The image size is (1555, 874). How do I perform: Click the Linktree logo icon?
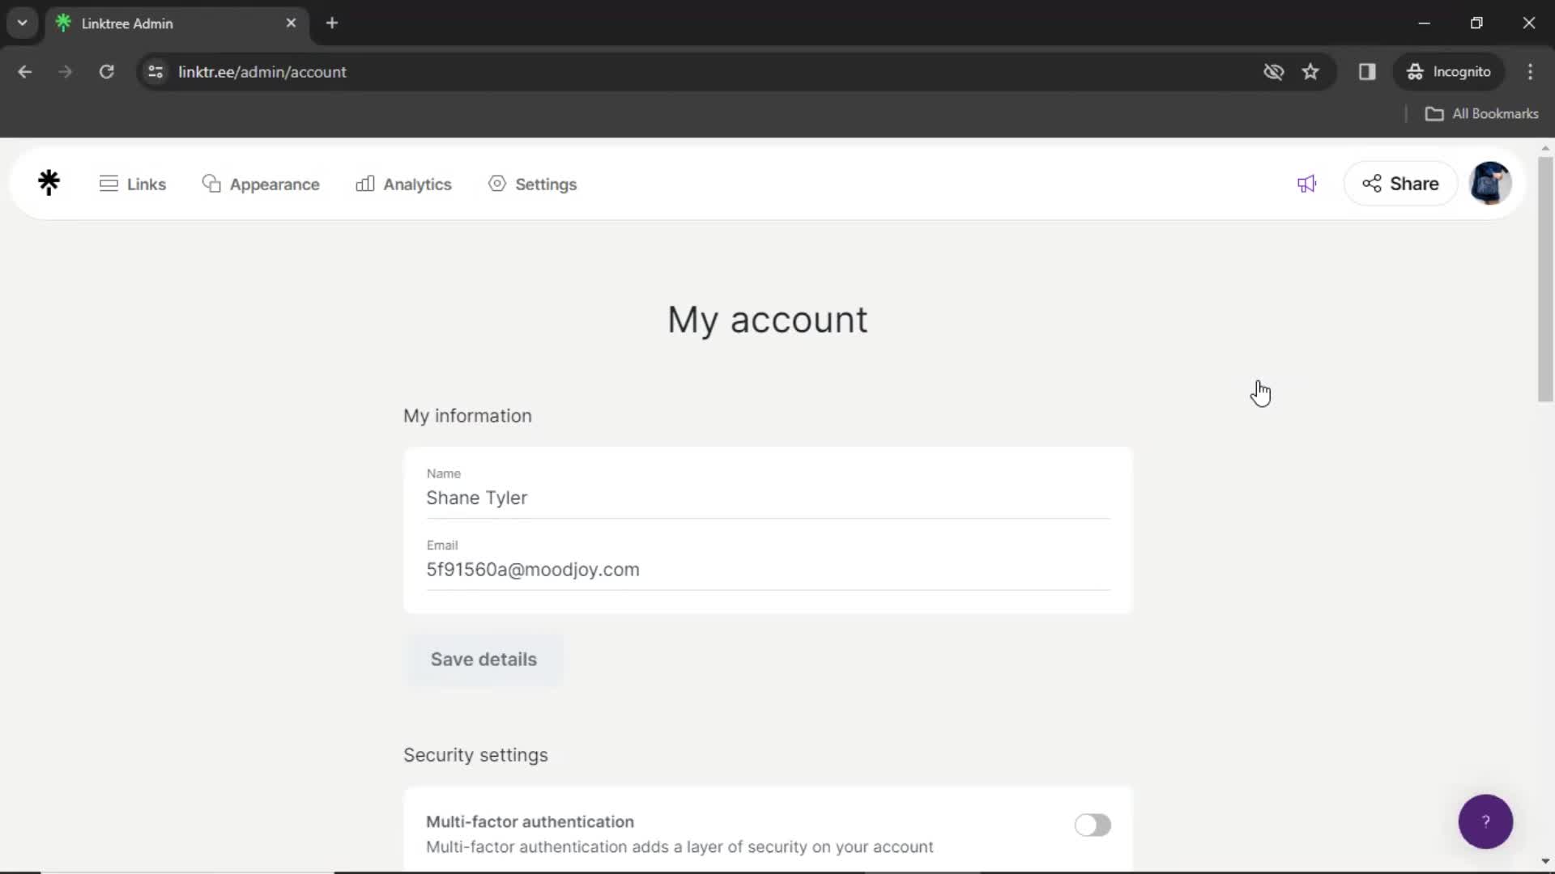coord(49,183)
